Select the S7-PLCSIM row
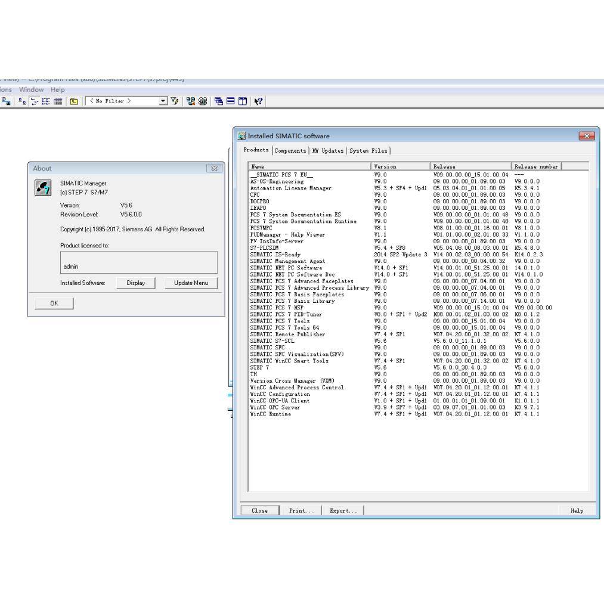Image resolution: width=604 pixels, height=604 pixels. coord(419,247)
